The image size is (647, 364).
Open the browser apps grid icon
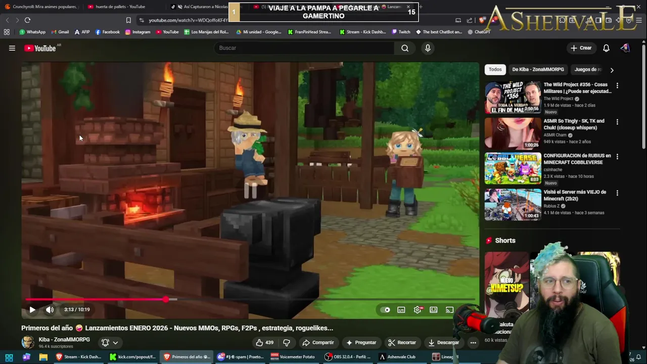click(7, 32)
